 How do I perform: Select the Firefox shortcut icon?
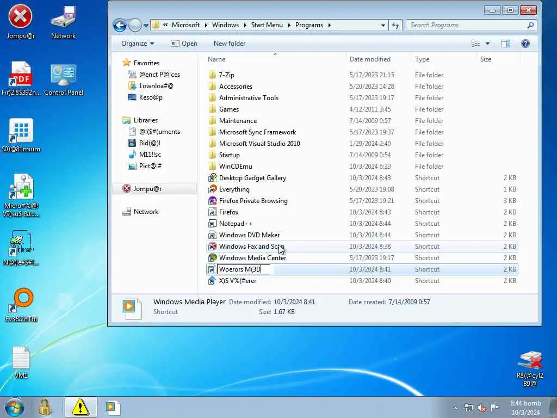(x=212, y=212)
